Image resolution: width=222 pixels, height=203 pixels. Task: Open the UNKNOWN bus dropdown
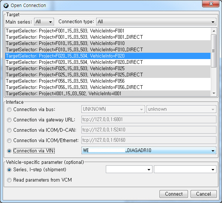coord(113,109)
